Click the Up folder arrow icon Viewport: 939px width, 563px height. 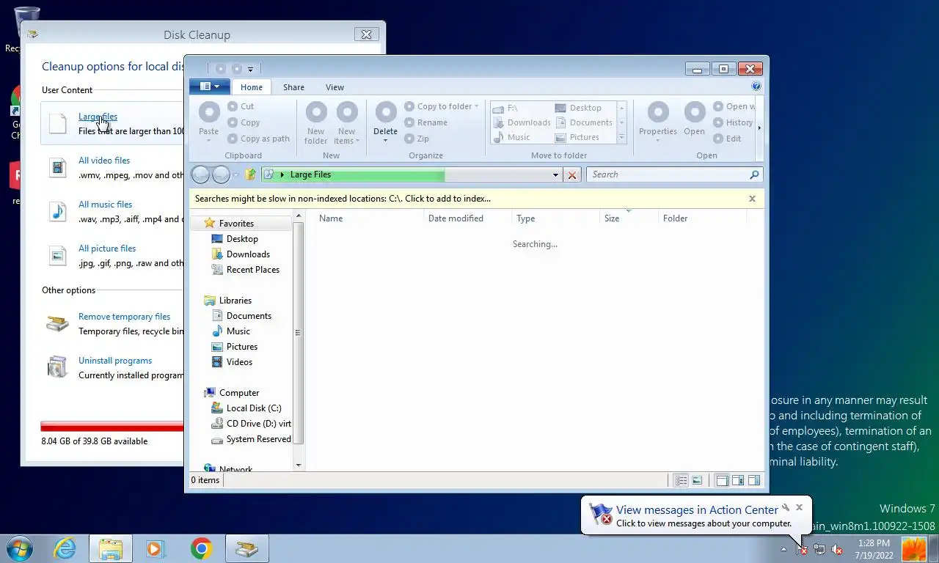click(x=251, y=174)
